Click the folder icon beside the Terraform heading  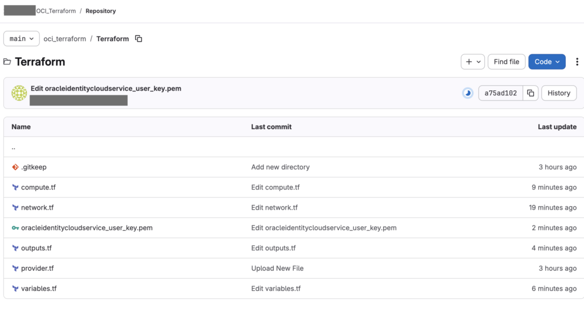tap(7, 62)
